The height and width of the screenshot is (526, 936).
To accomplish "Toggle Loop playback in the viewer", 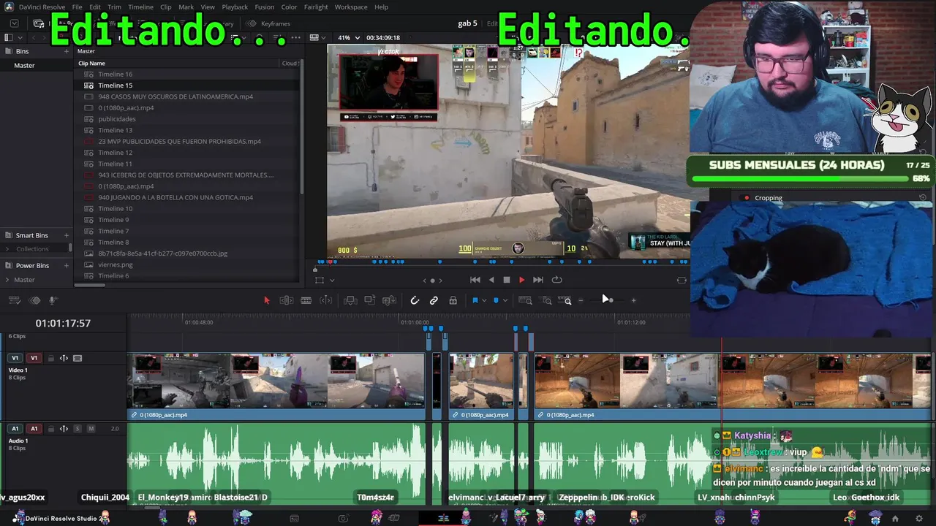I will 557,280.
